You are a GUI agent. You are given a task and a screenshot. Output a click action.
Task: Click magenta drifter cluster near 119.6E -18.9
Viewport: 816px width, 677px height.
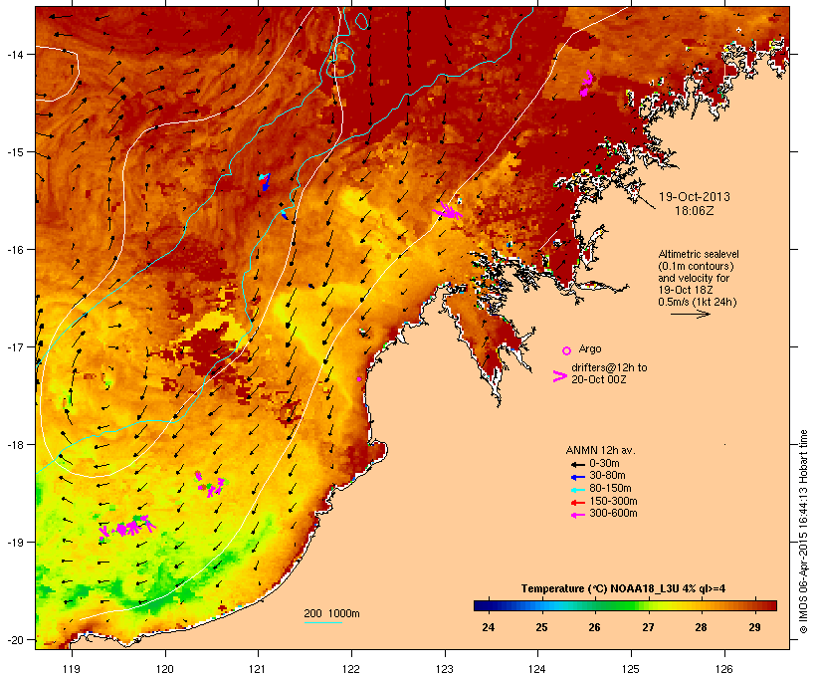pyautogui.click(x=127, y=527)
